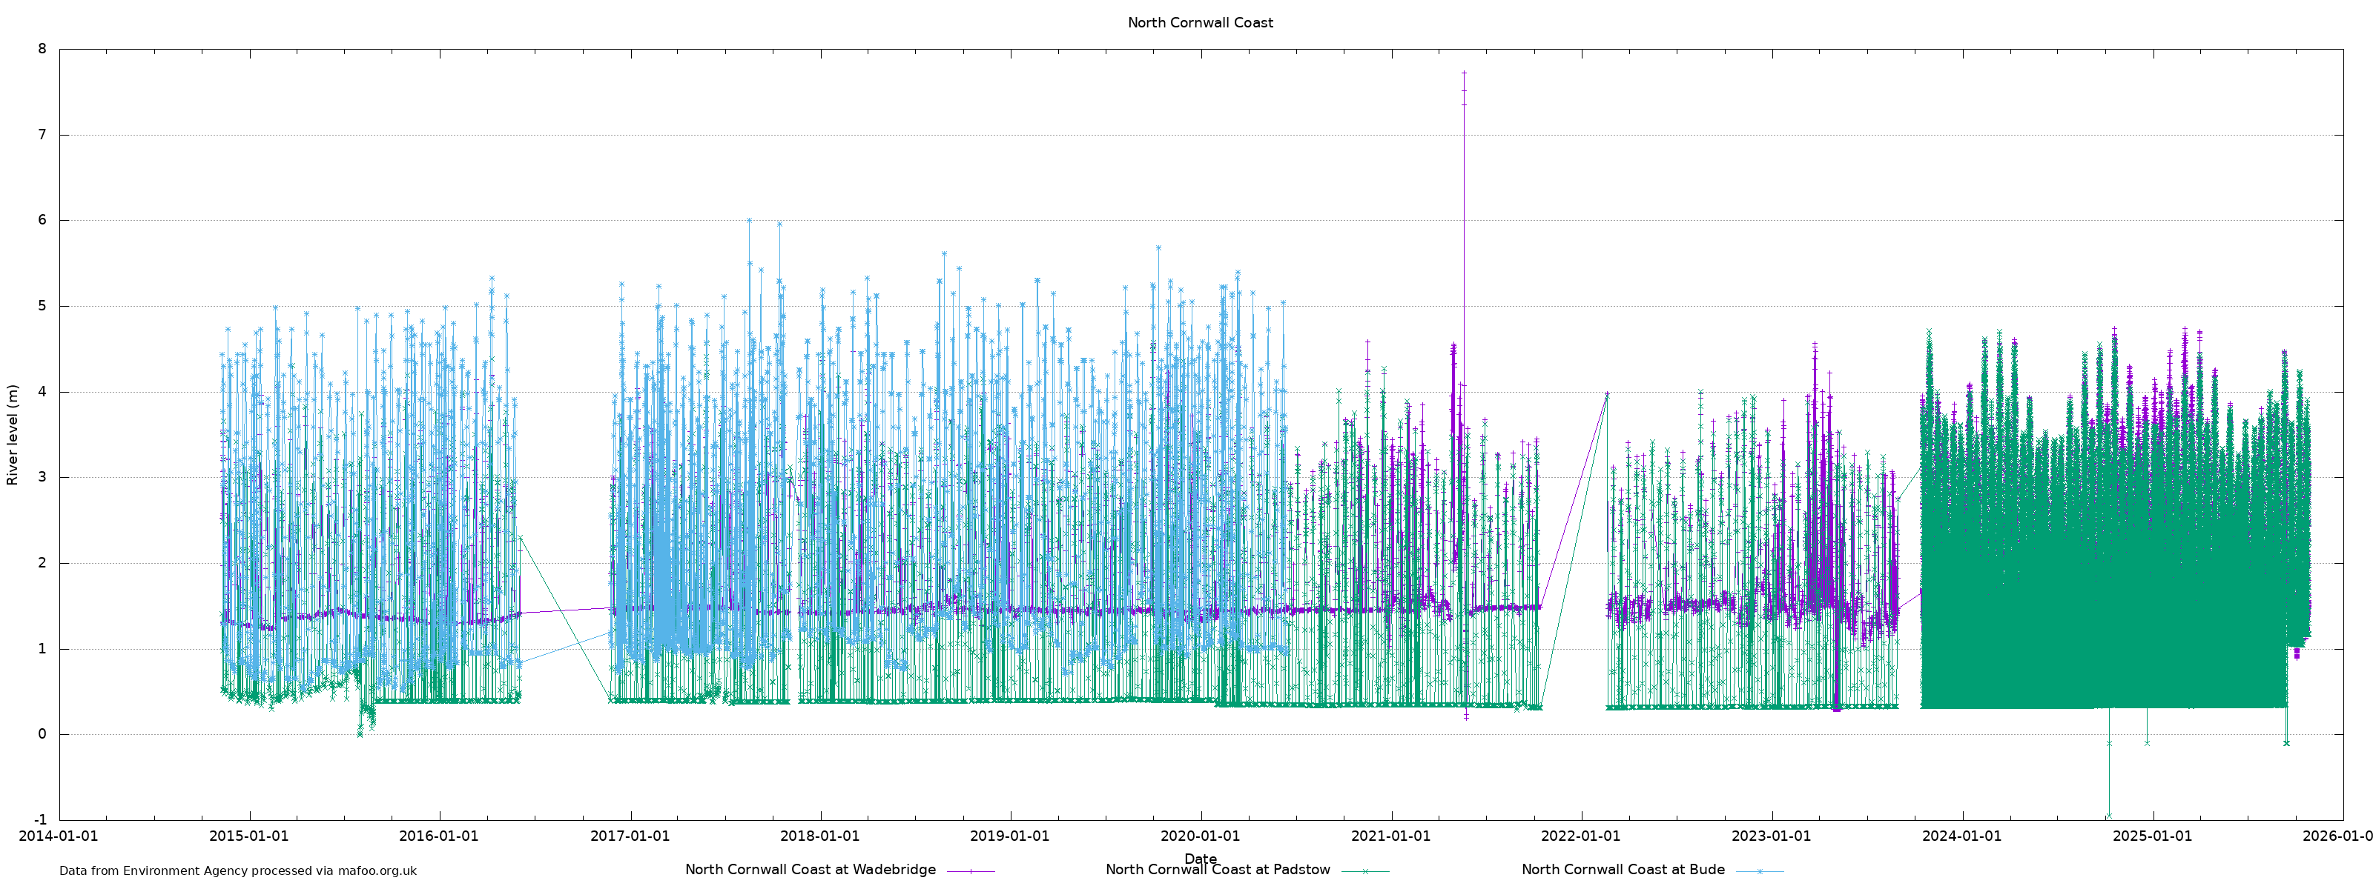The image size is (2373, 889).
Task: Select the 'North Cornwall Coast at Wadebridge' legend label
Action: (810, 870)
